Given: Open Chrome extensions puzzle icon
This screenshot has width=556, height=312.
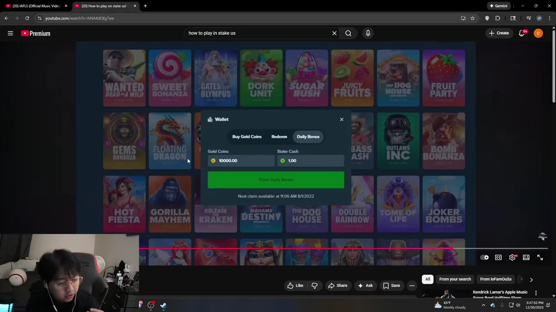Looking at the screenshot, I should tap(498, 18).
